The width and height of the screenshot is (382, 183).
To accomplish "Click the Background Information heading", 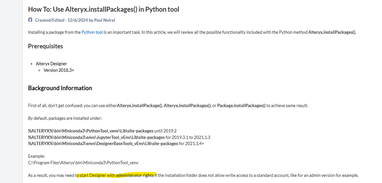I will (x=60, y=88).
